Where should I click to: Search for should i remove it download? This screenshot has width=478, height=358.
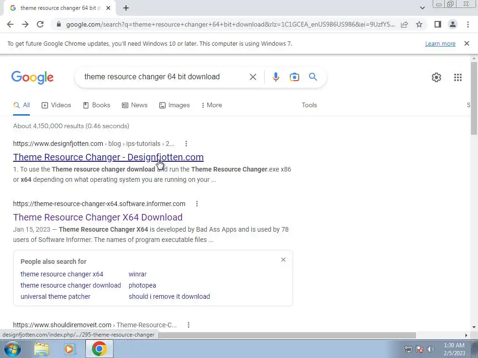tap(169, 296)
